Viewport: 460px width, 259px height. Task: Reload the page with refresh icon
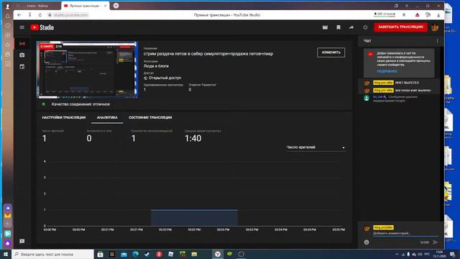coord(40,15)
